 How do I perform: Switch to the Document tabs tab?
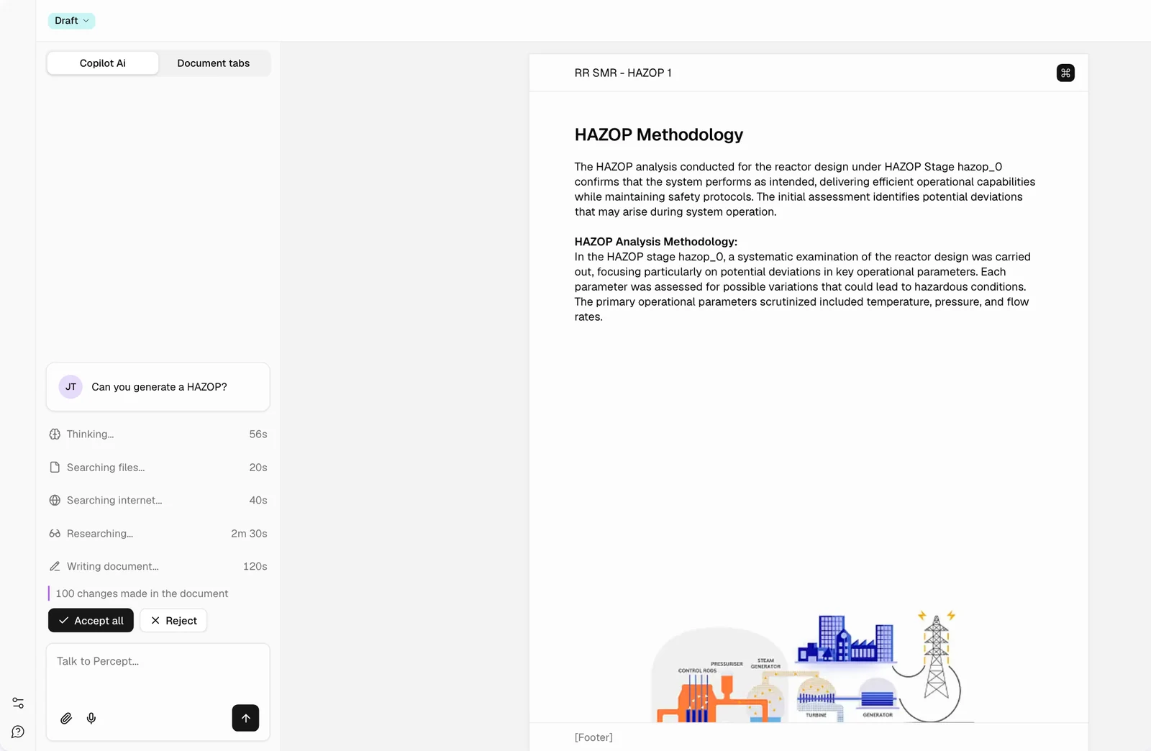[214, 63]
